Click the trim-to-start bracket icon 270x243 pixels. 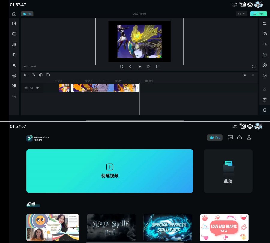(x=26, y=75)
